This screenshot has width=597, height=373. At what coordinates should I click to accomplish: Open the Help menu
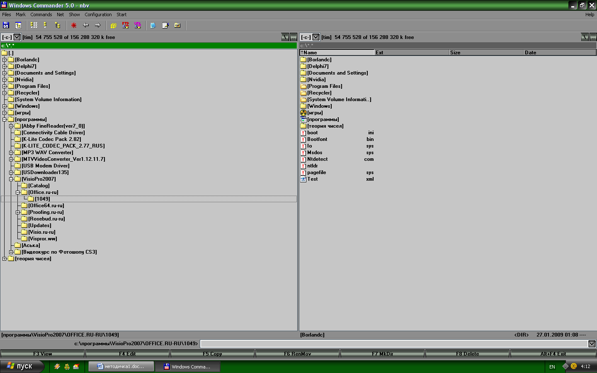[x=590, y=15]
